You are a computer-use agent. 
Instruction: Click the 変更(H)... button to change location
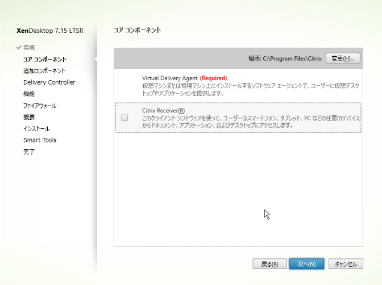(x=343, y=58)
